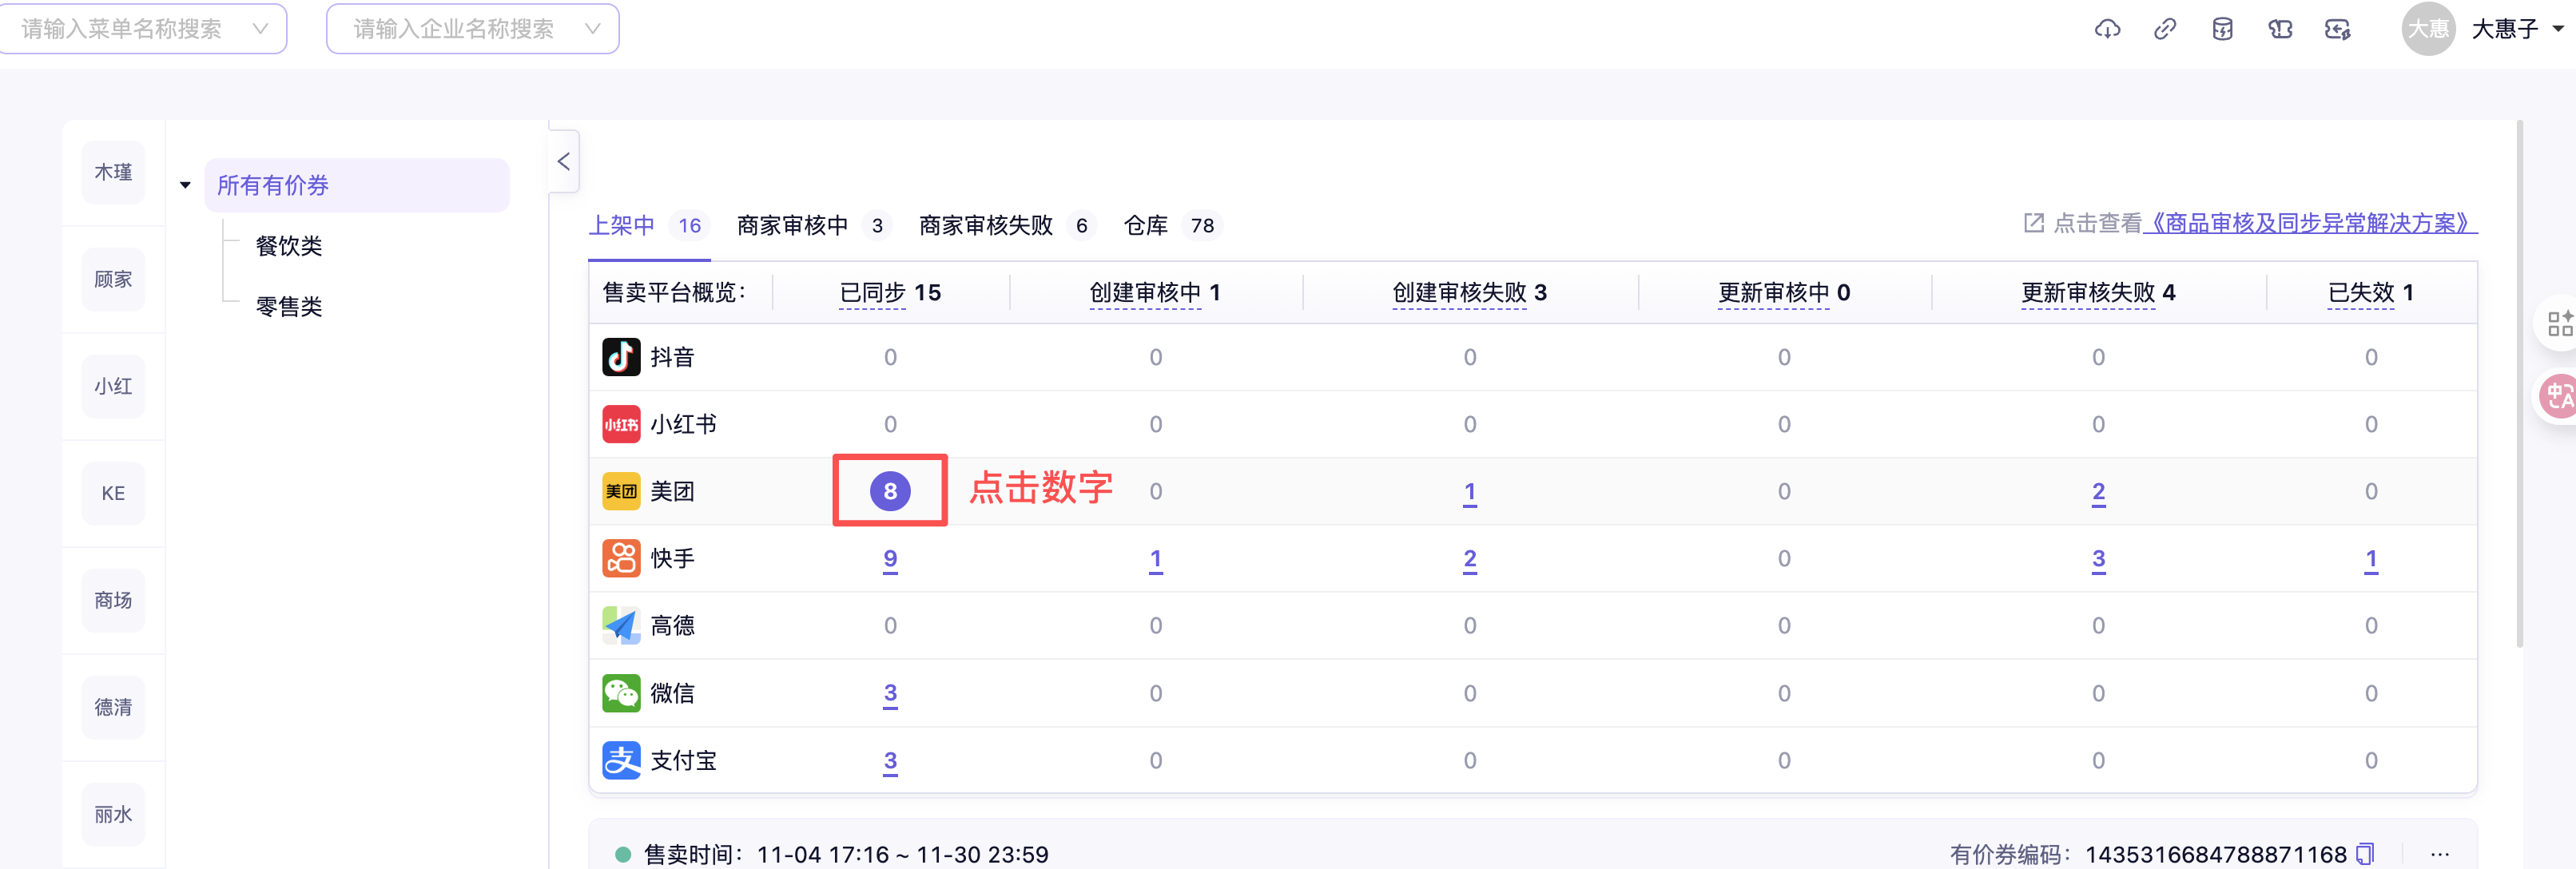This screenshot has height=869, width=2576.
Task: Open the menu name search dropdown
Action: click(x=143, y=29)
